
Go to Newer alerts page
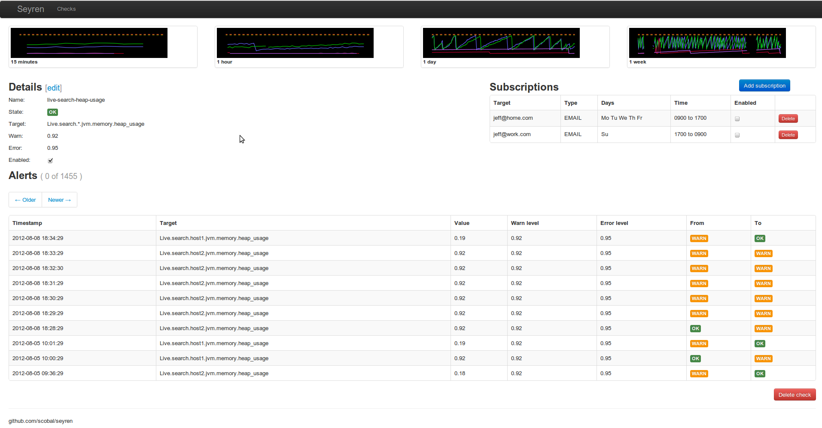click(59, 200)
